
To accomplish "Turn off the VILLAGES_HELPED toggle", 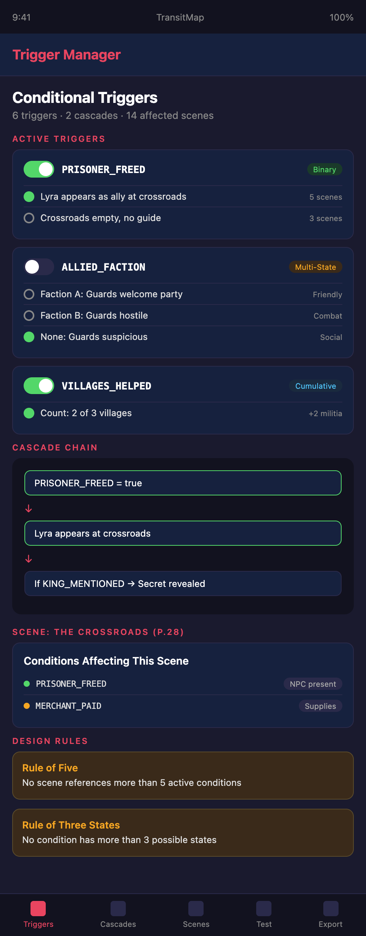I will click(39, 386).
